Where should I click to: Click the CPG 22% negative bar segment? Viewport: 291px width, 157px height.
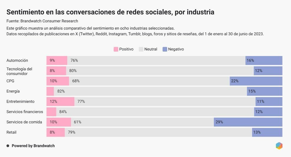point(256,81)
